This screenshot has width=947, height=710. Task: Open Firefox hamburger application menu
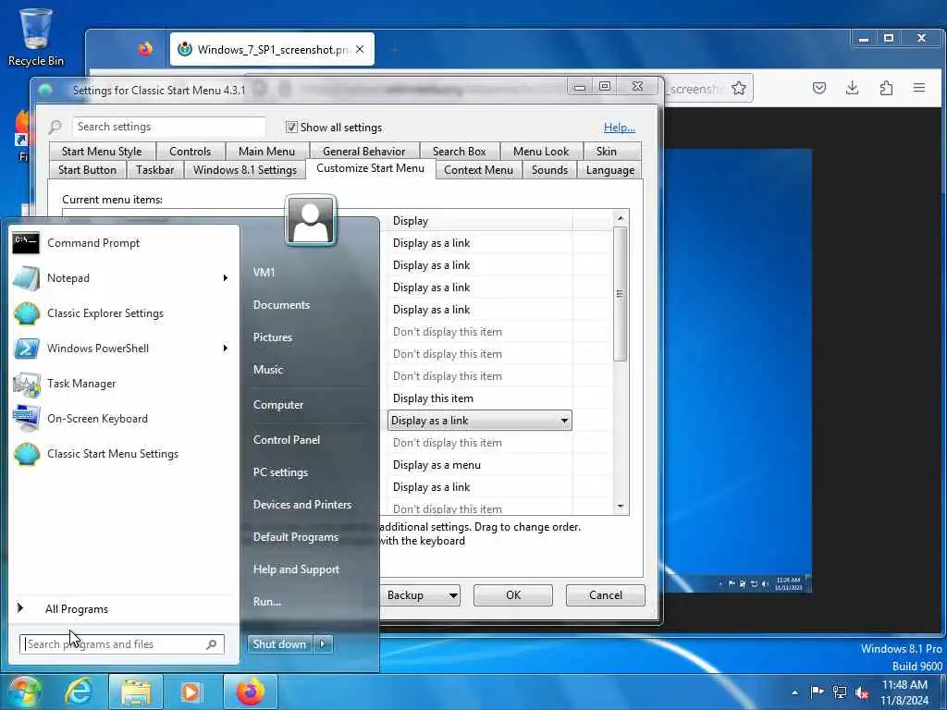919,88
